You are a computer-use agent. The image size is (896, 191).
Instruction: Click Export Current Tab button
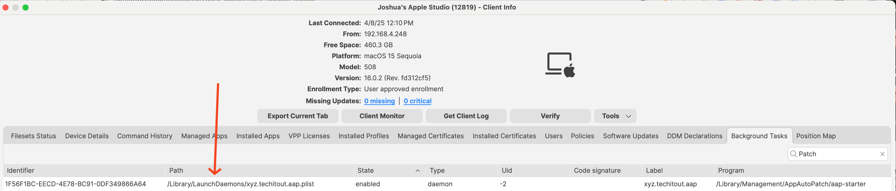[x=298, y=116]
